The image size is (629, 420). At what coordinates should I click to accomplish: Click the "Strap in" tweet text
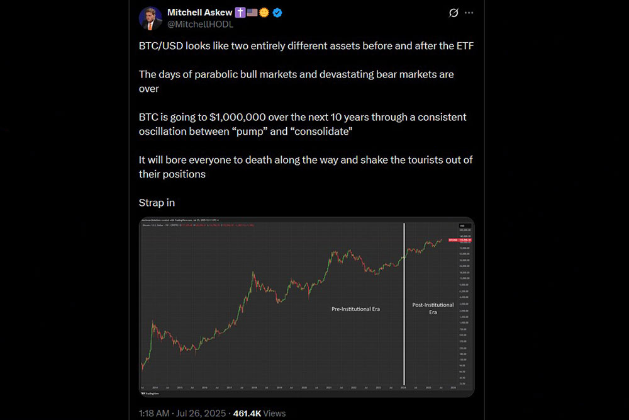[x=157, y=203]
